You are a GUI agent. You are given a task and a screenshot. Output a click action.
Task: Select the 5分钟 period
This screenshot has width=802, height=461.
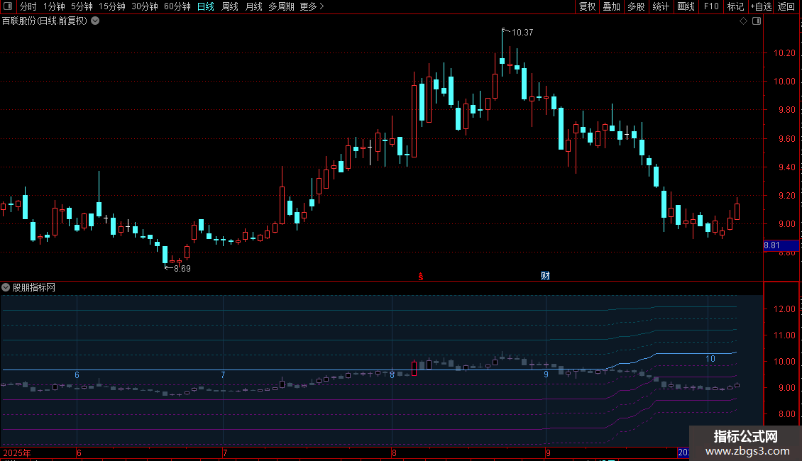tap(82, 6)
